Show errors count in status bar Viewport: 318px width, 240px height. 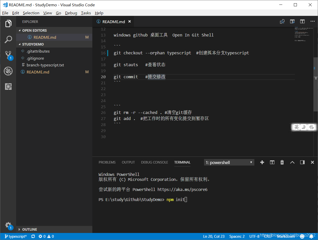tap(42, 236)
